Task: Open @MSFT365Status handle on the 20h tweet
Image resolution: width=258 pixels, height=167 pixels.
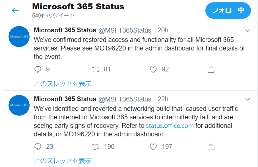Action: pyautogui.click(x=125, y=30)
